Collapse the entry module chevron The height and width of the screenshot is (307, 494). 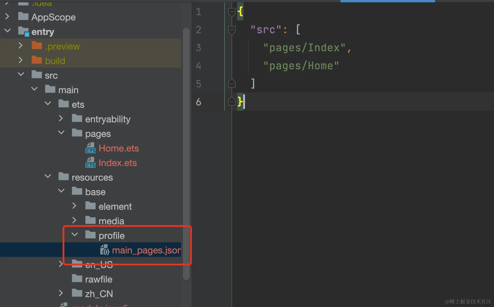tap(8, 30)
